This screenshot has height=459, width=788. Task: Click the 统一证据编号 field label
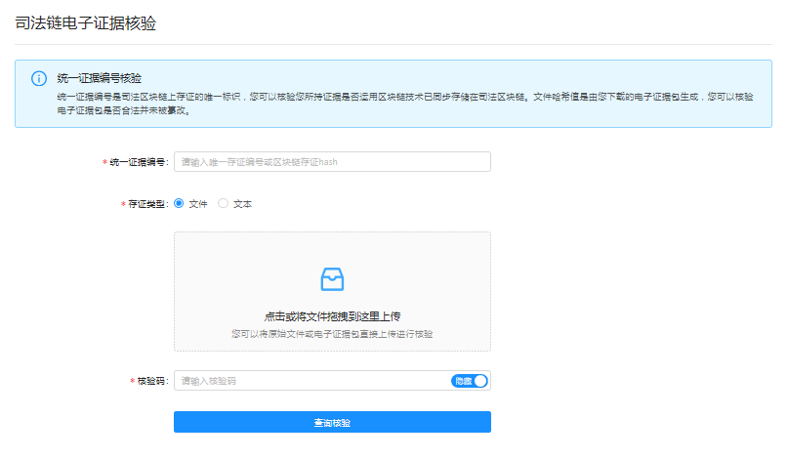[x=138, y=162]
